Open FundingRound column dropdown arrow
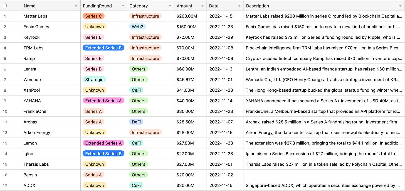405x191 pixels. (123, 6)
